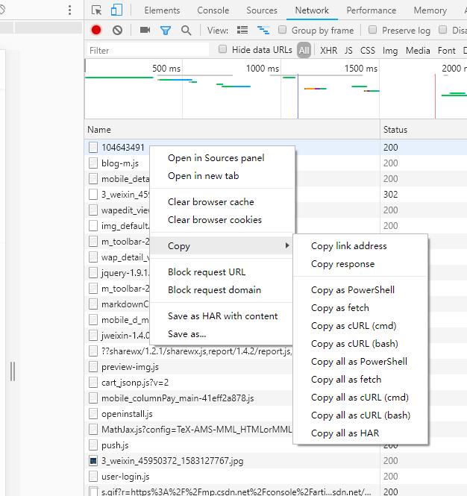Sort by the Status column header

coord(423,130)
